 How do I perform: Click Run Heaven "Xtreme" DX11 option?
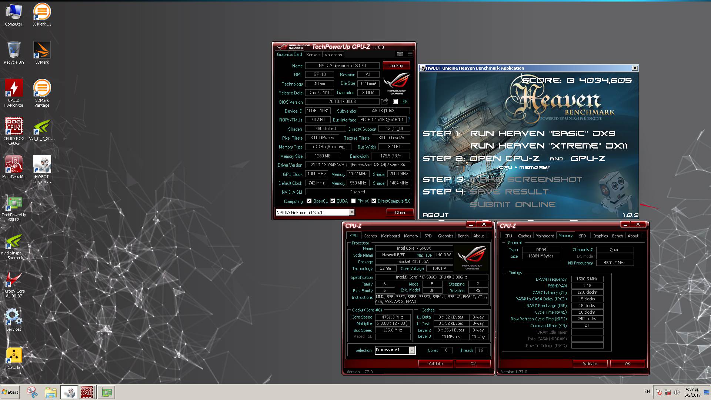tap(549, 146)
